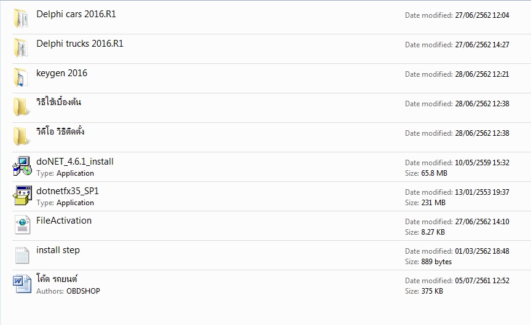Select the keygen 2016 folder icon
The height and width of the screenshot is (325, 531).
(x=22, y=77)
